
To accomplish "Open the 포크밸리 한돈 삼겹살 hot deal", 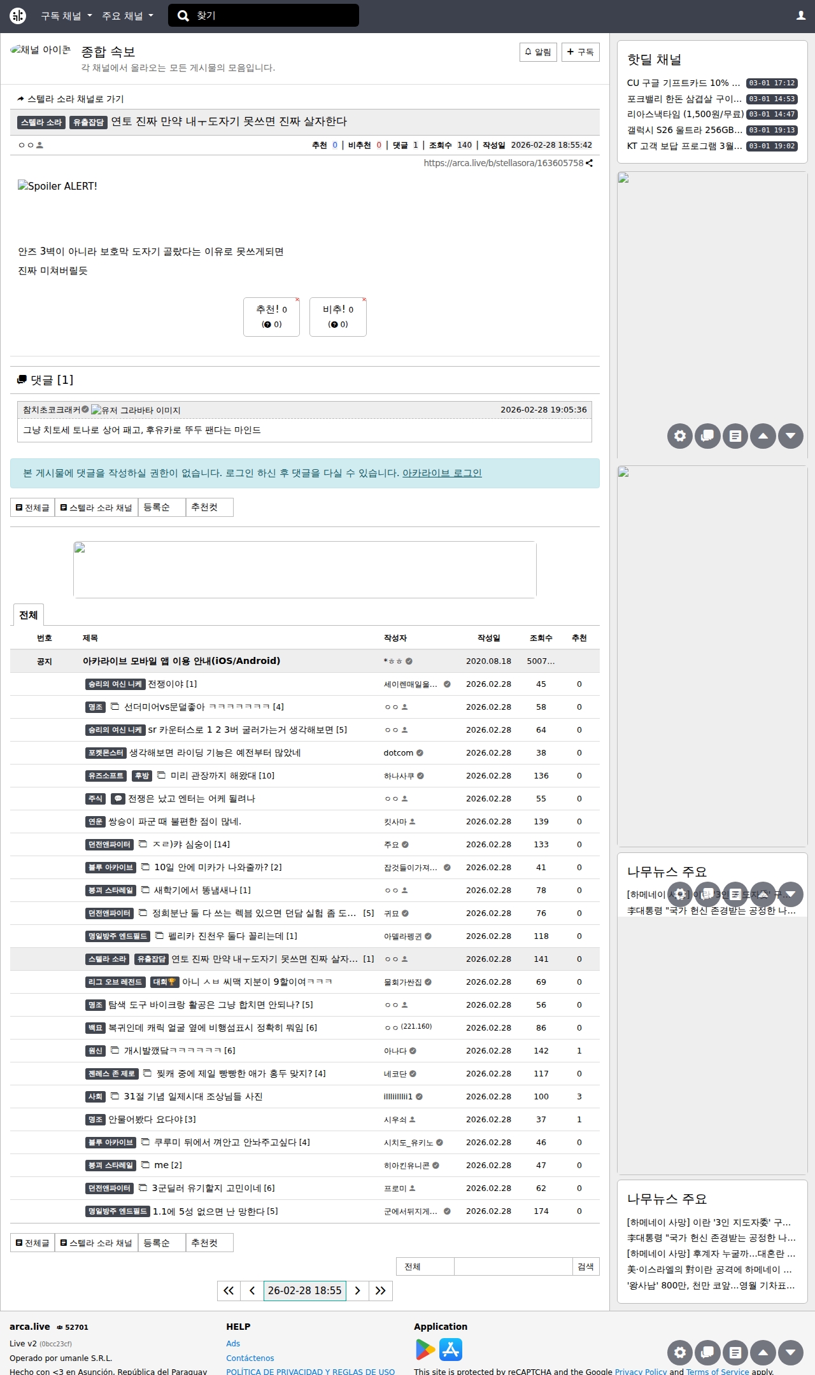I will point(684,99).
